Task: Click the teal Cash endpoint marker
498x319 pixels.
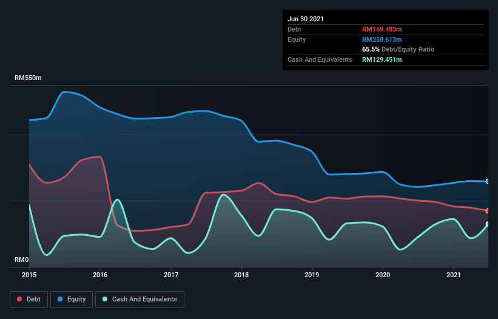Action: coord(488,224)
